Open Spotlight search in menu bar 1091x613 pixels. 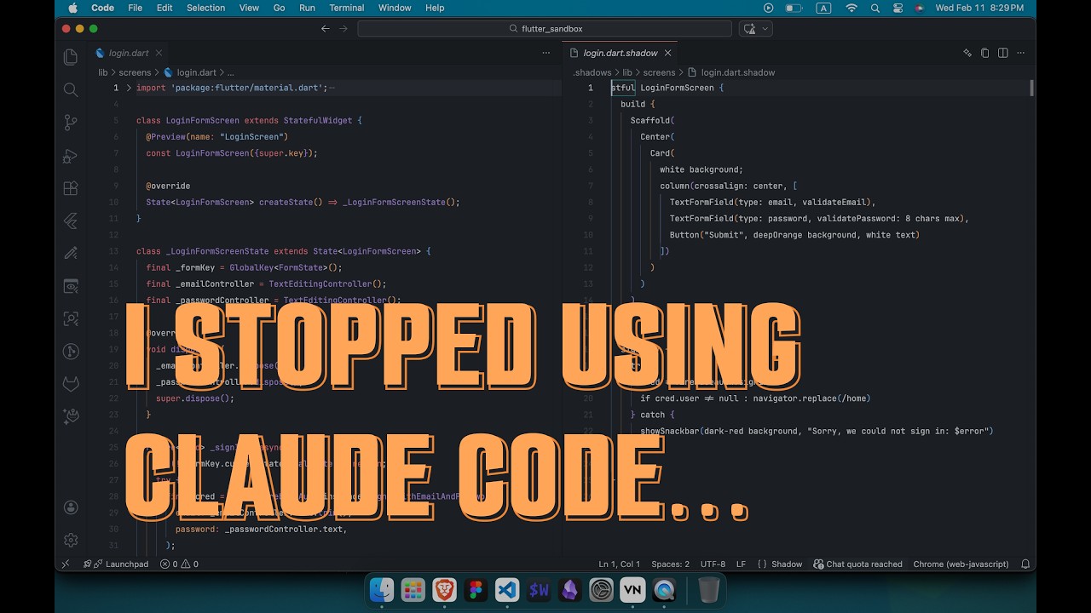875,8
